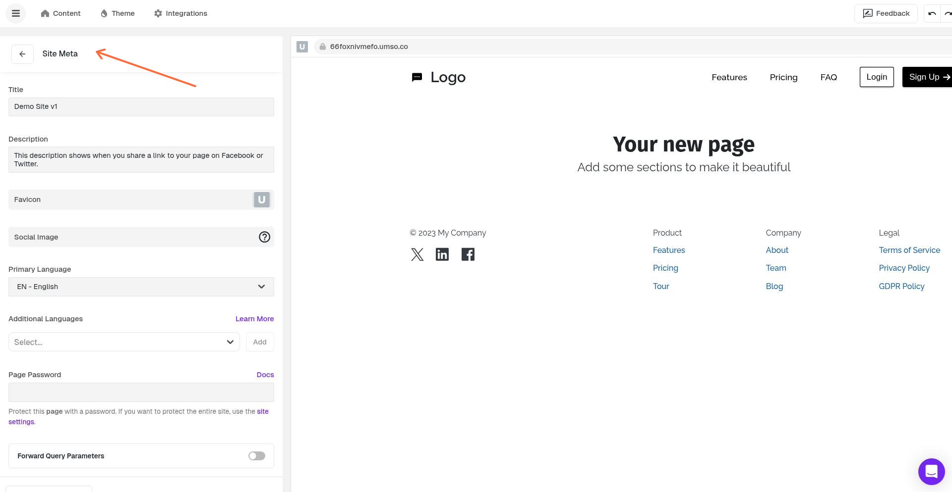Click the undo arrow icon
The image size is (952, 492).
tap(932, 13)
